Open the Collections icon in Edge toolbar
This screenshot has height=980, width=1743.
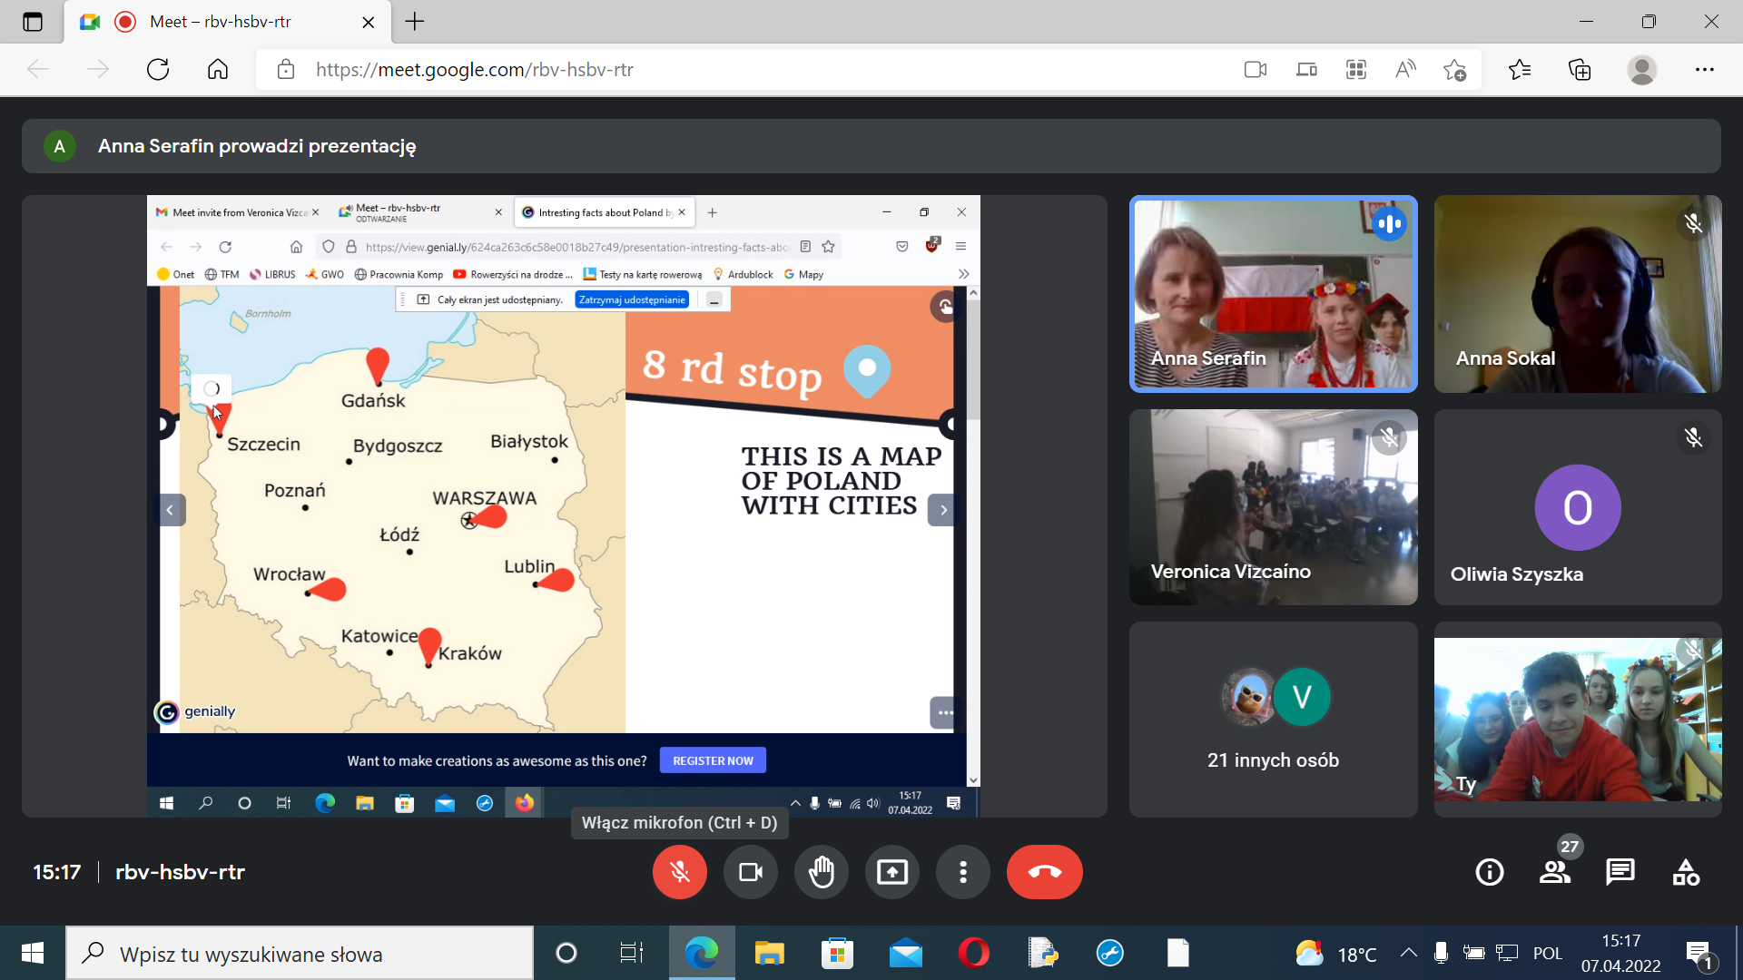point(1580,70)
